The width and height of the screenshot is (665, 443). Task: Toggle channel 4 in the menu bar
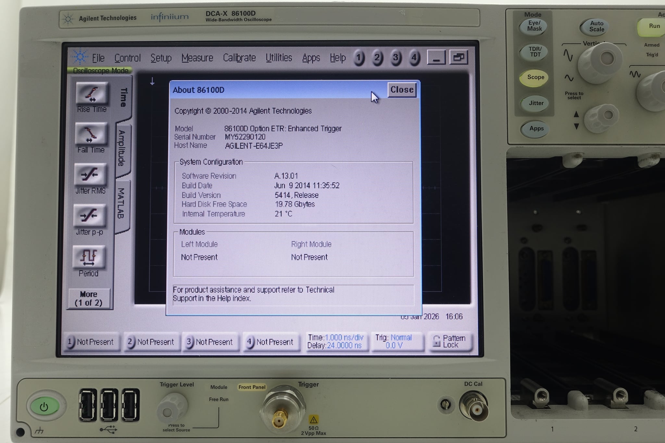click(415, 58)
